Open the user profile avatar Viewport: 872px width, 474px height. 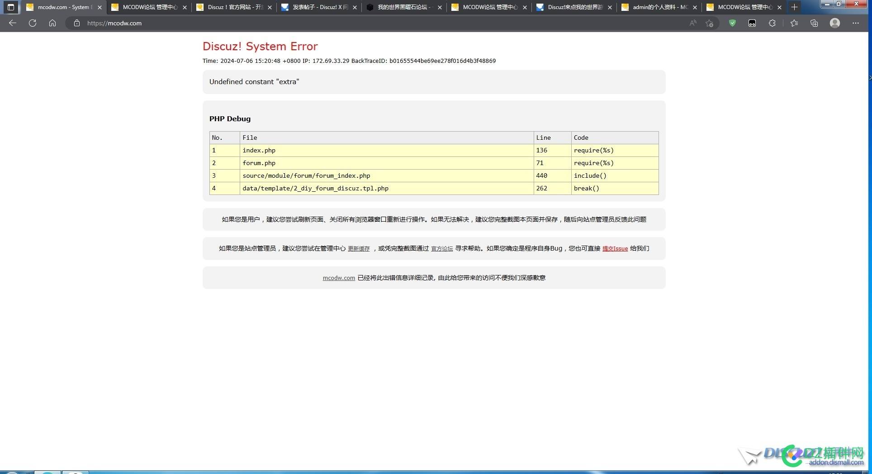[835, 23]
